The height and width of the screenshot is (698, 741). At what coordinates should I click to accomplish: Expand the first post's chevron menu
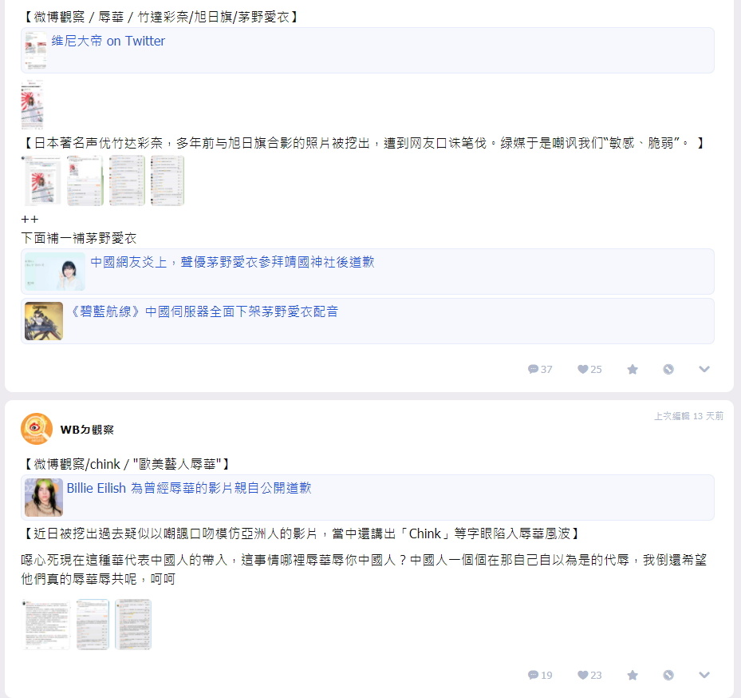pos(704,369)
